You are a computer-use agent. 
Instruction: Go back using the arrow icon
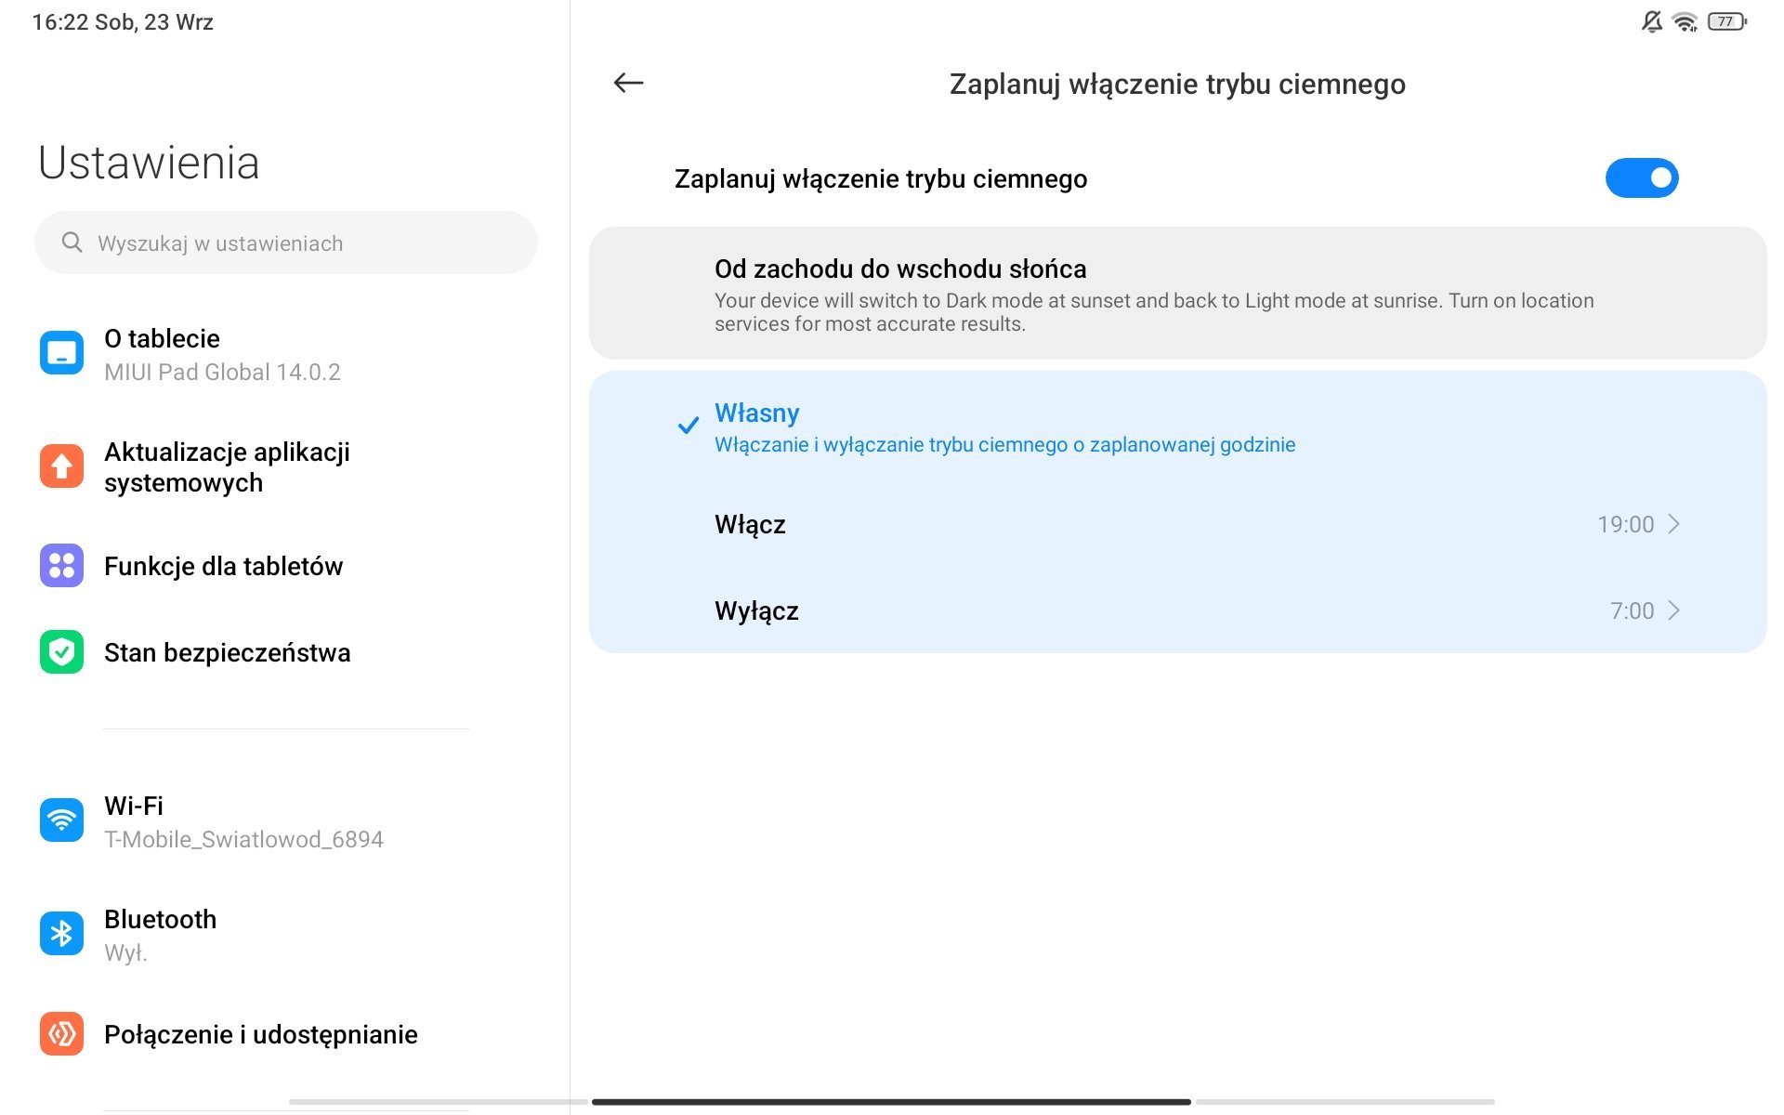[628, 83]
